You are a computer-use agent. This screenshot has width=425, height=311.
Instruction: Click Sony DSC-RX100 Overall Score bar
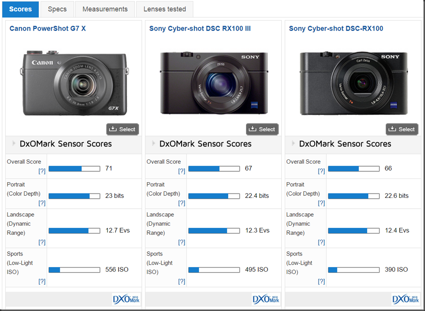354,169
